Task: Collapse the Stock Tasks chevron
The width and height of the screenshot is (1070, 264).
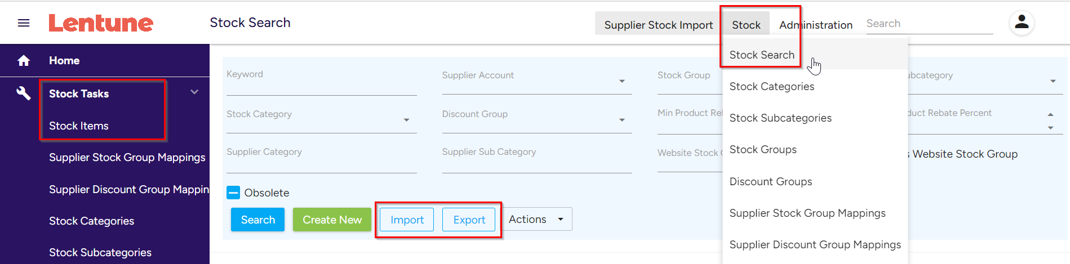Action: (194, 92)
